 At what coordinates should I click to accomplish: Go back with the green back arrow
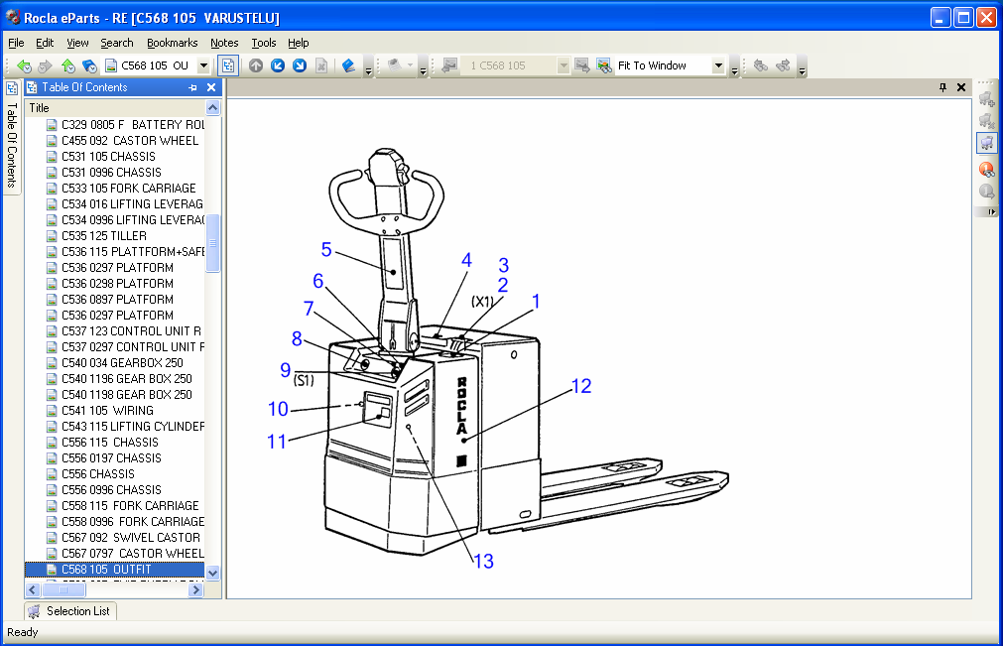[x=24, y=65]
